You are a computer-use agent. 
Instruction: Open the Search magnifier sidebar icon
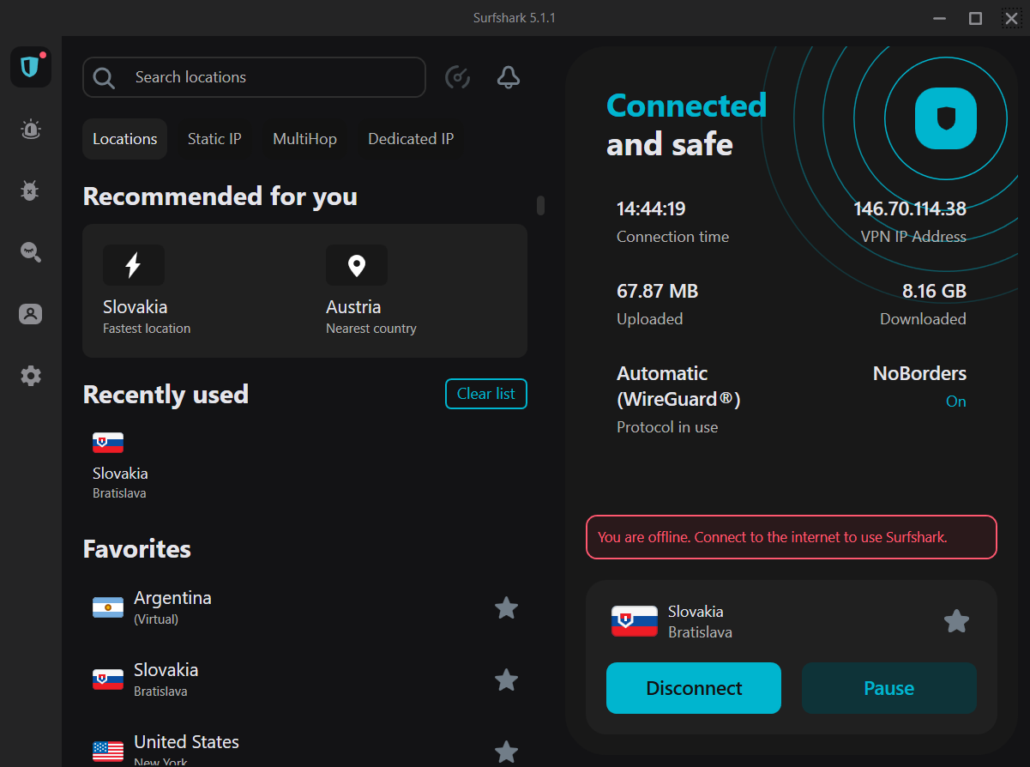31,251
